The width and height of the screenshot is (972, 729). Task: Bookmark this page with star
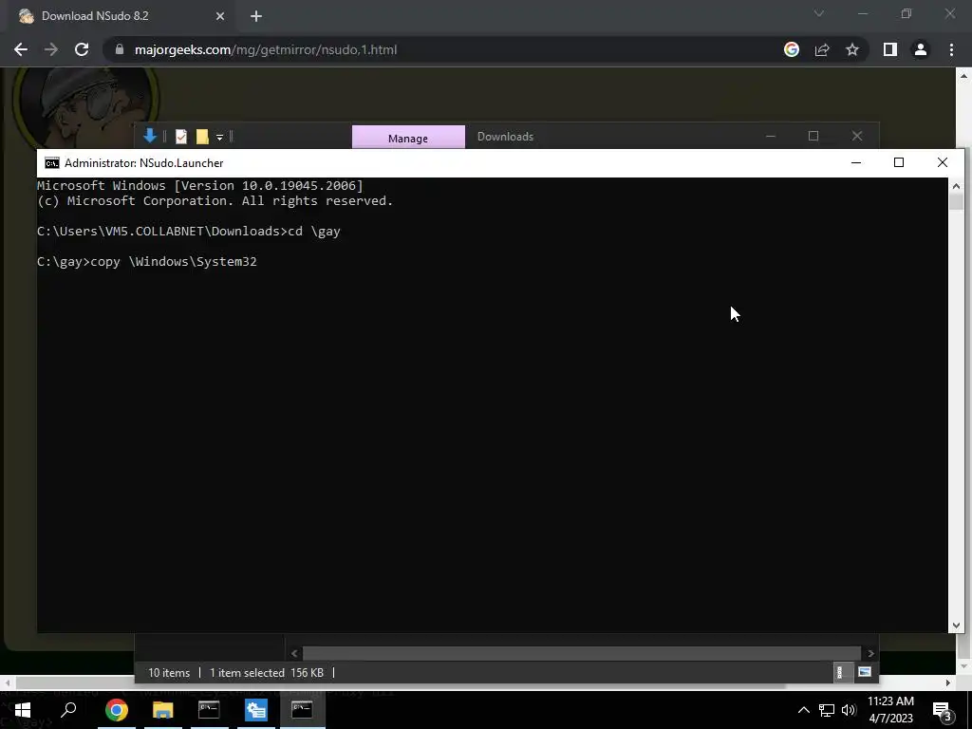point(852,49)
